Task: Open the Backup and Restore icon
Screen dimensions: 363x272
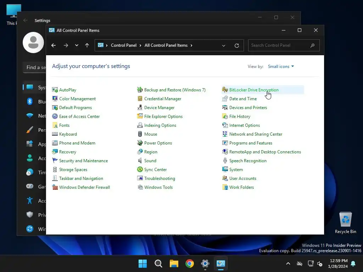Action: tap(140, 90)
